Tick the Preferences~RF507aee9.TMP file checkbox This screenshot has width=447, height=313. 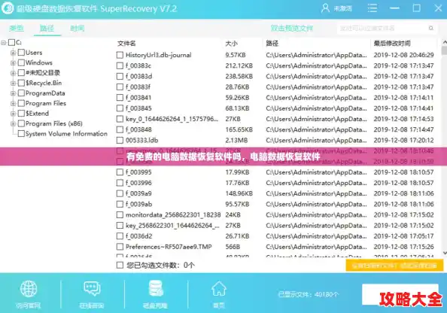tap(120, 247)
